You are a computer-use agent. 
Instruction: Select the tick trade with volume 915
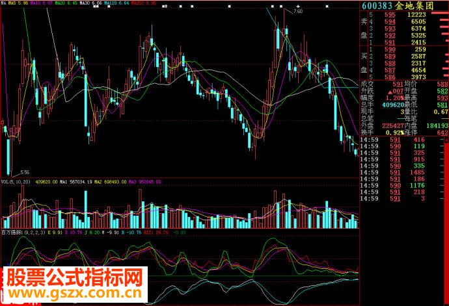tap(419, 160)
